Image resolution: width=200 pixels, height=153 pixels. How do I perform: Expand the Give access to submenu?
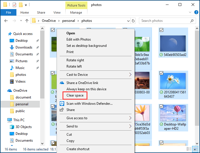(x=96, y=118)
